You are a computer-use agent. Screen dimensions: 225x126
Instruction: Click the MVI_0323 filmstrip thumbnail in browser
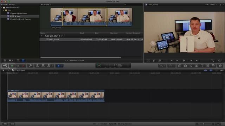(91, 17)
